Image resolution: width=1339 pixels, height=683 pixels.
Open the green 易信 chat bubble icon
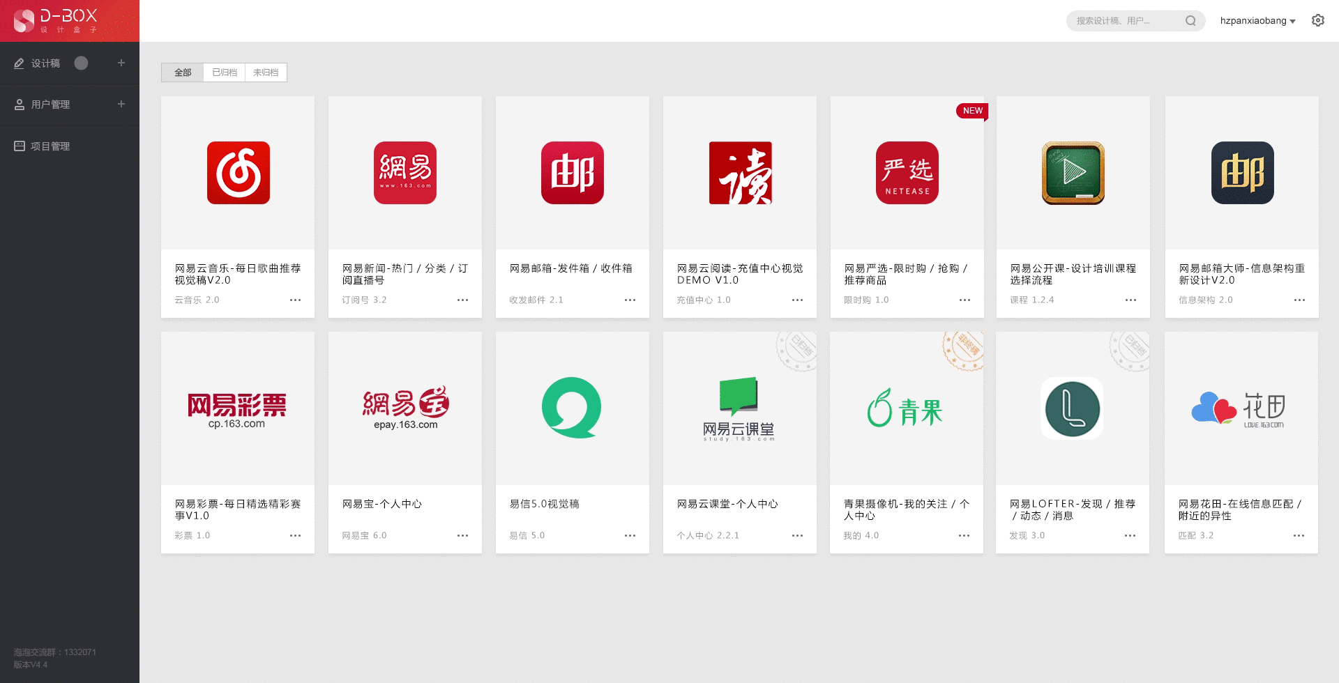tap(572, 408)
